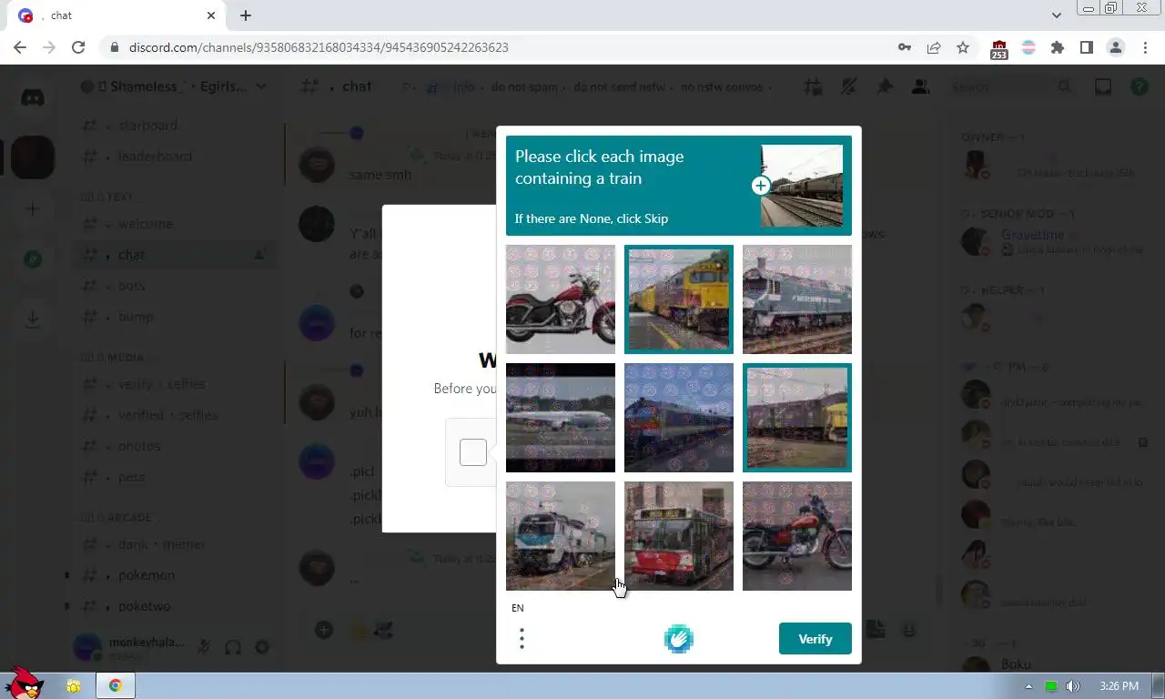Deselect the yellow train captcha image
The height and width of the screenshot is (699, 1165).
click(679, 299)
